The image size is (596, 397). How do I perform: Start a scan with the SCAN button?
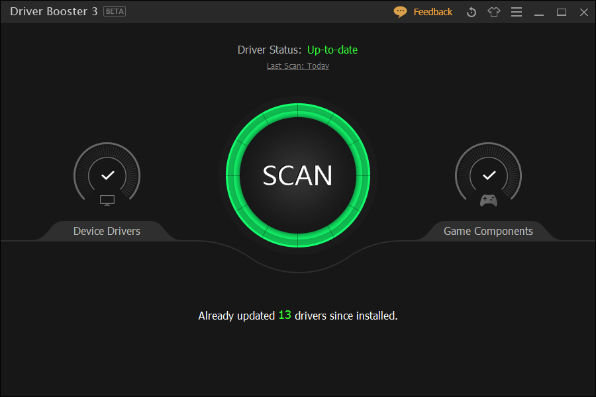pyautogui.click(x=297, y=175)
